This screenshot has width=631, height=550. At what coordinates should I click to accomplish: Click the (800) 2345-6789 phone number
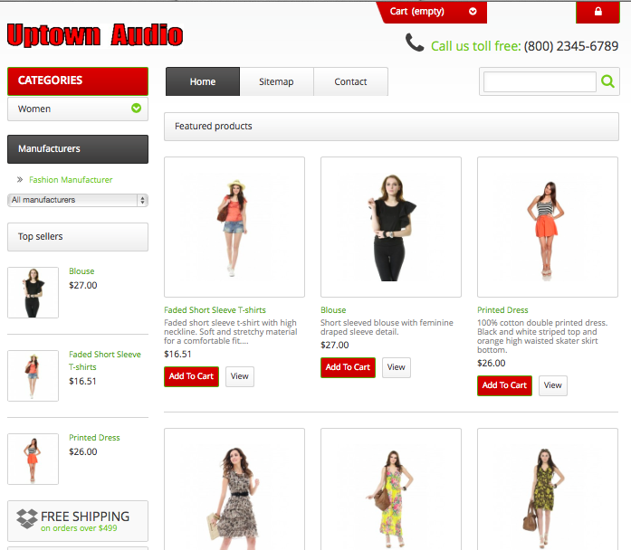(x=570, y=46)
